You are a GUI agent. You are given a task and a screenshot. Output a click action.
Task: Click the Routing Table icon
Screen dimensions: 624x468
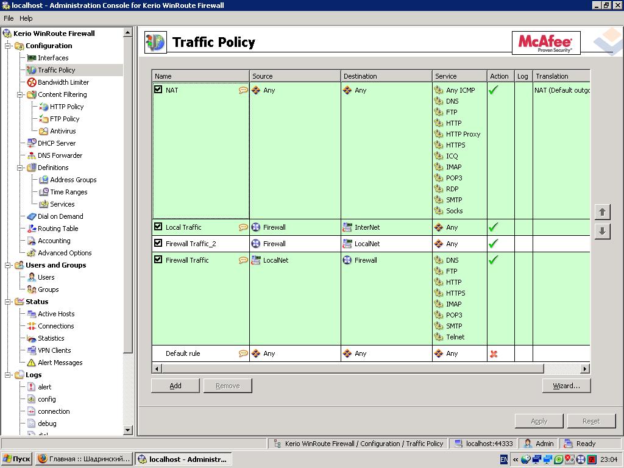click(x=32, y=229)
